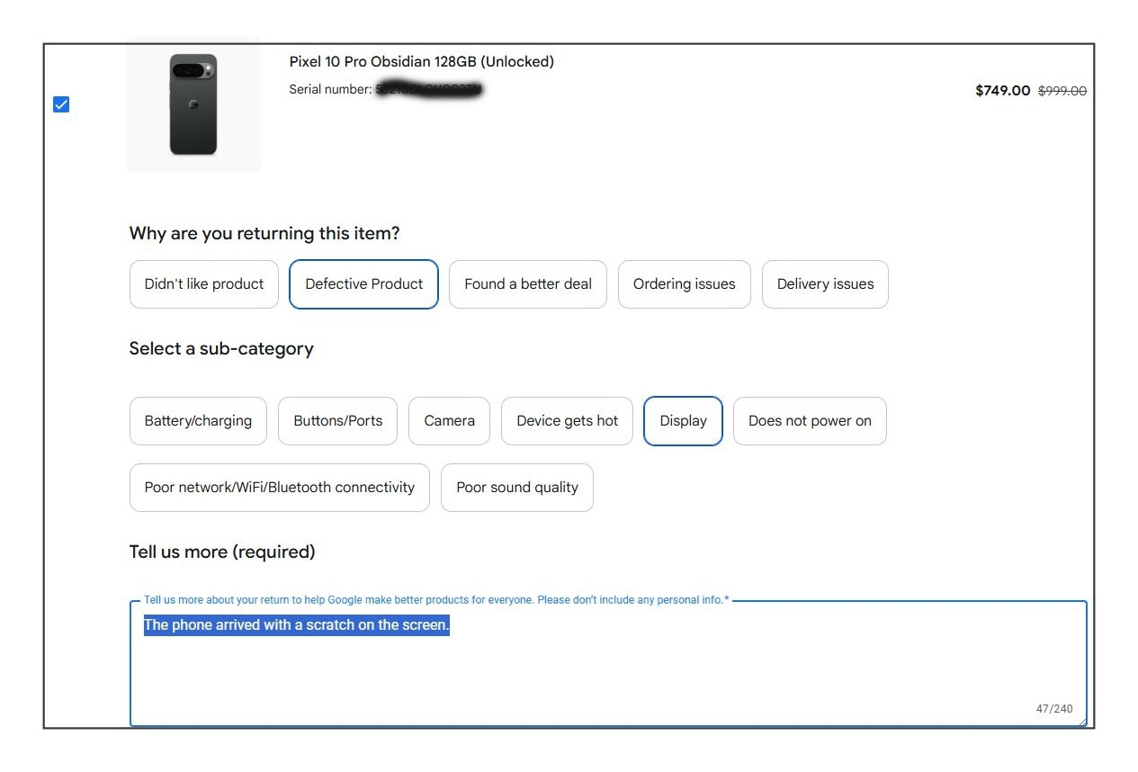
Task: Select Battery/charging sub-category
Action: click(198, 421)
